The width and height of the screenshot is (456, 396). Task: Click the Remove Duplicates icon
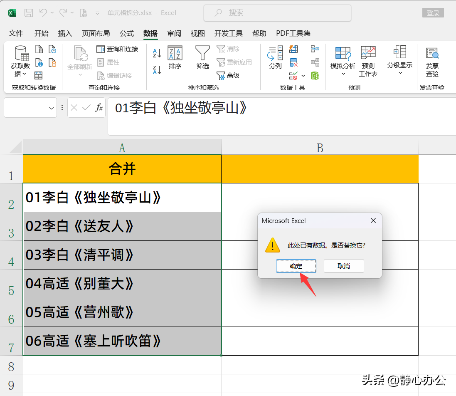293,62
